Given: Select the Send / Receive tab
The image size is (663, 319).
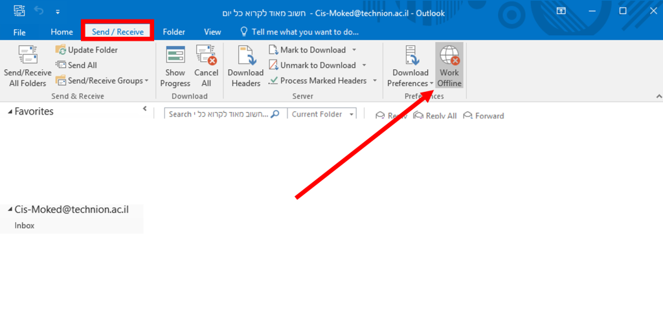Looking at the screenshot, I should pos(118,32).
